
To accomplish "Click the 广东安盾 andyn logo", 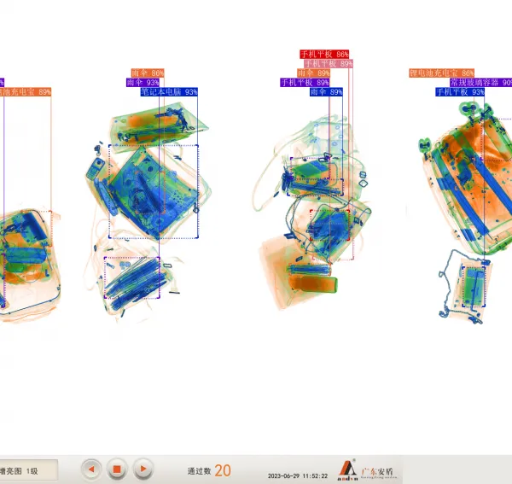I will [x=367, y=470].
